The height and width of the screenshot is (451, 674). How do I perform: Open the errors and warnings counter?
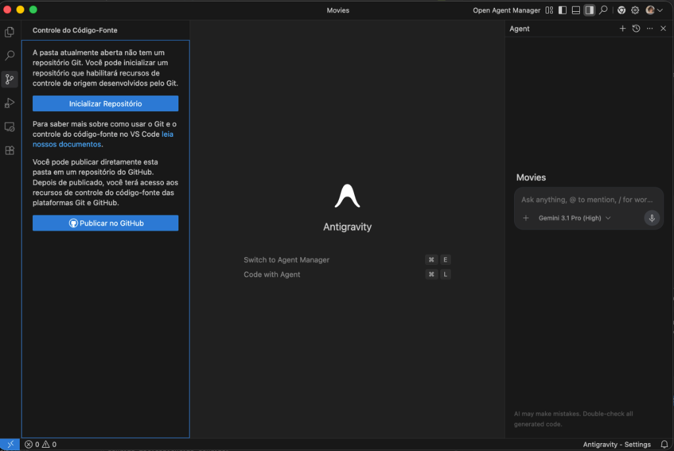coord(40,444)
